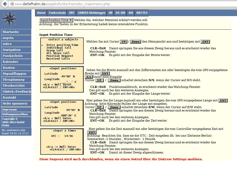237x169 pixels.
Task: Click UP key in the N/S cursor line
Action: click(x=99, y=80)
